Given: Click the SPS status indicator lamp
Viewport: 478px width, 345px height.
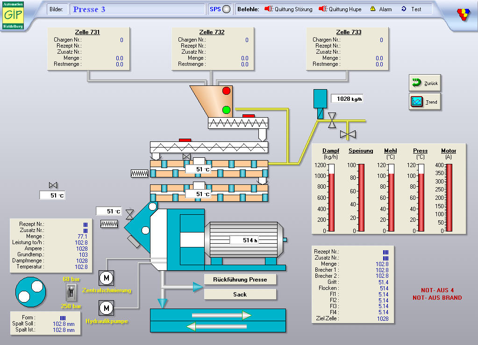Looking at the screenshot, I should point(227,9).
